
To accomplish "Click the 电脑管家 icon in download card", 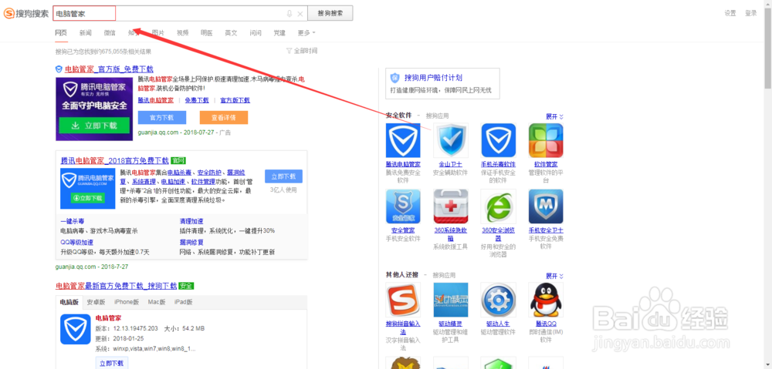I will coord(76,329).
